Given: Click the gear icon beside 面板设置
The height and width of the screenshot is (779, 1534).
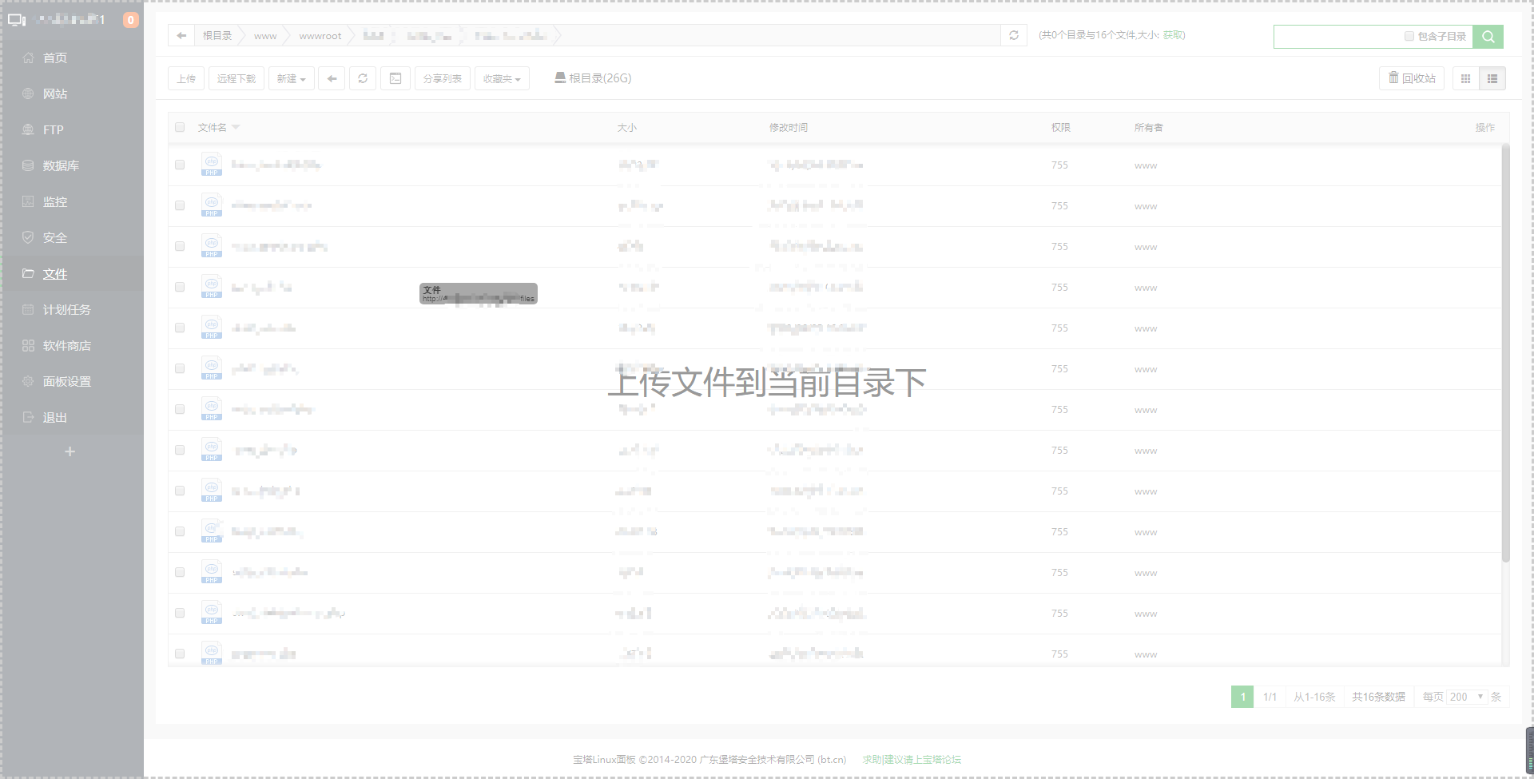Looking at the screenshot, I should click(x=28, y=381).
